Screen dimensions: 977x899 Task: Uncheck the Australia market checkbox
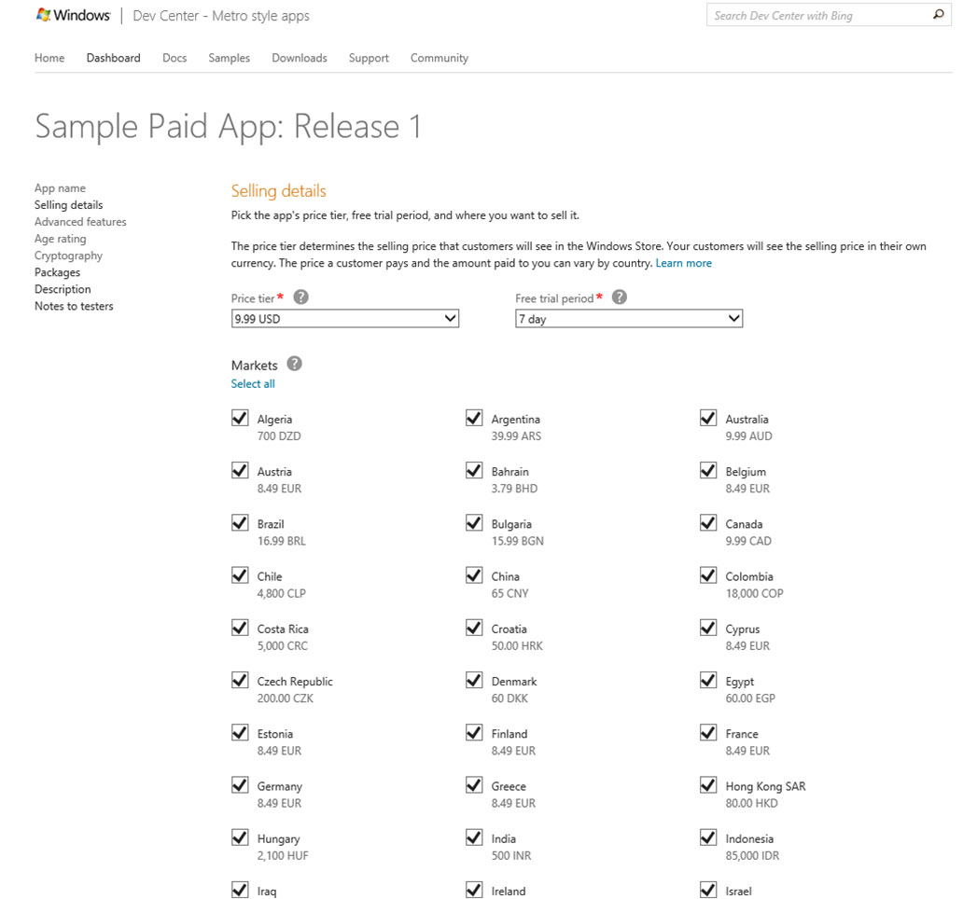click(708, 418)
